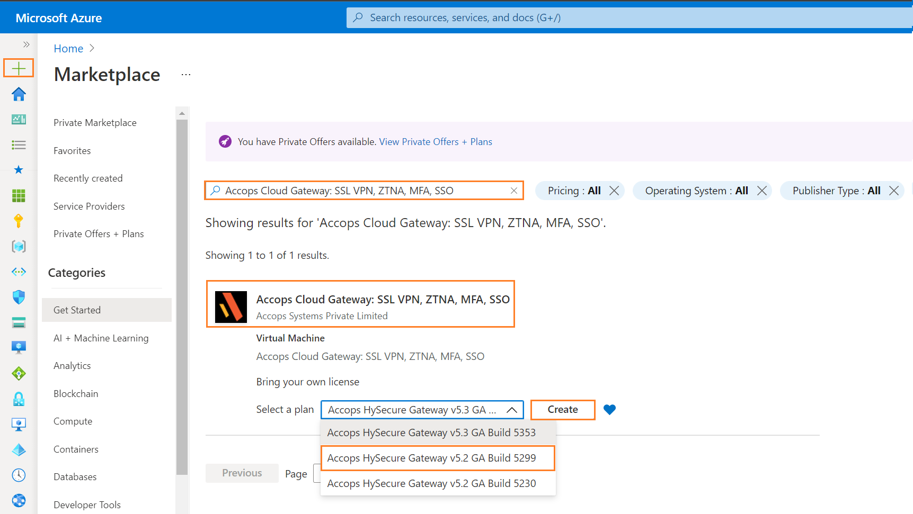The image size is (913, 514).
Task: Open the Operating System : All filter
Action: tap(696, 191)
